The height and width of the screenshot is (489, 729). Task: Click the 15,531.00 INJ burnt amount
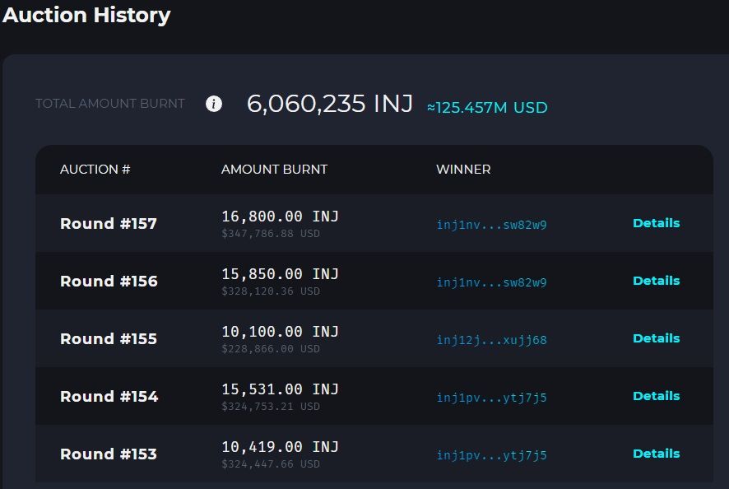tap(280, 389)
